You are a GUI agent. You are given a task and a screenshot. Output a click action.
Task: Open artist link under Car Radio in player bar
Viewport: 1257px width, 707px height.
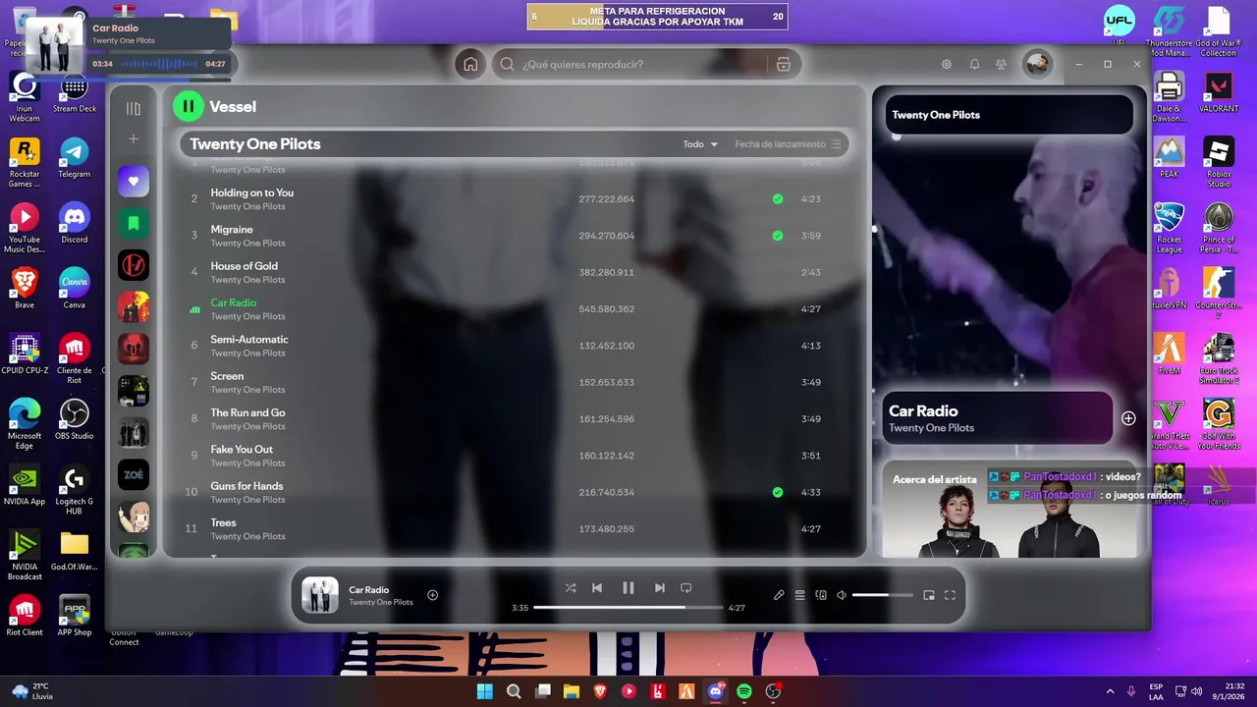click(x=381, y=602)
